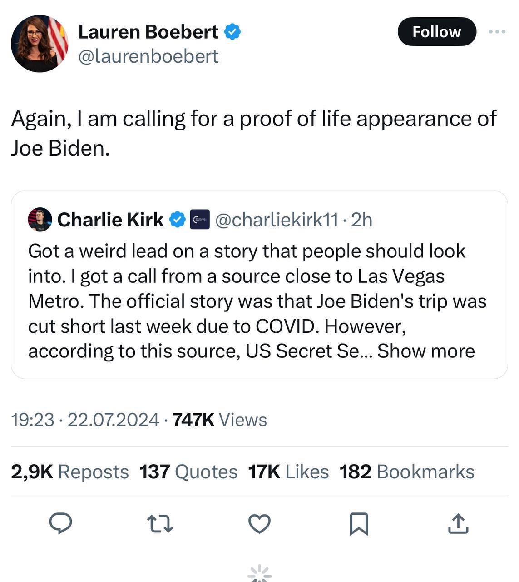Show the 17K Likes list
Viewport: 519px width, 582px height.
pos(288,472)
